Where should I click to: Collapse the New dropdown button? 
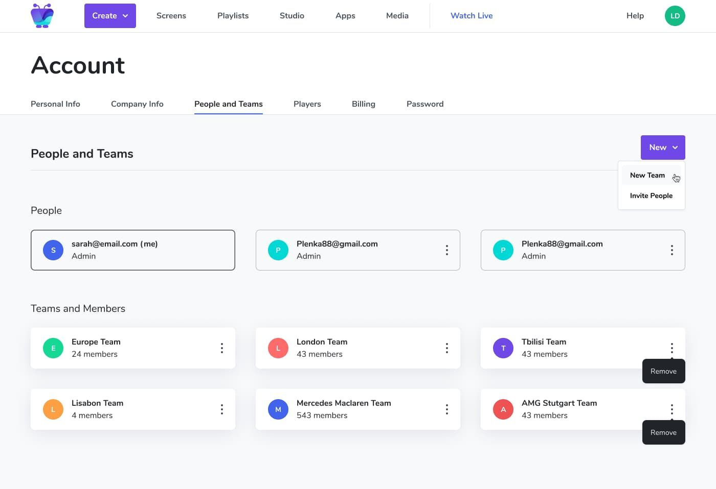(x=662, y=148)
